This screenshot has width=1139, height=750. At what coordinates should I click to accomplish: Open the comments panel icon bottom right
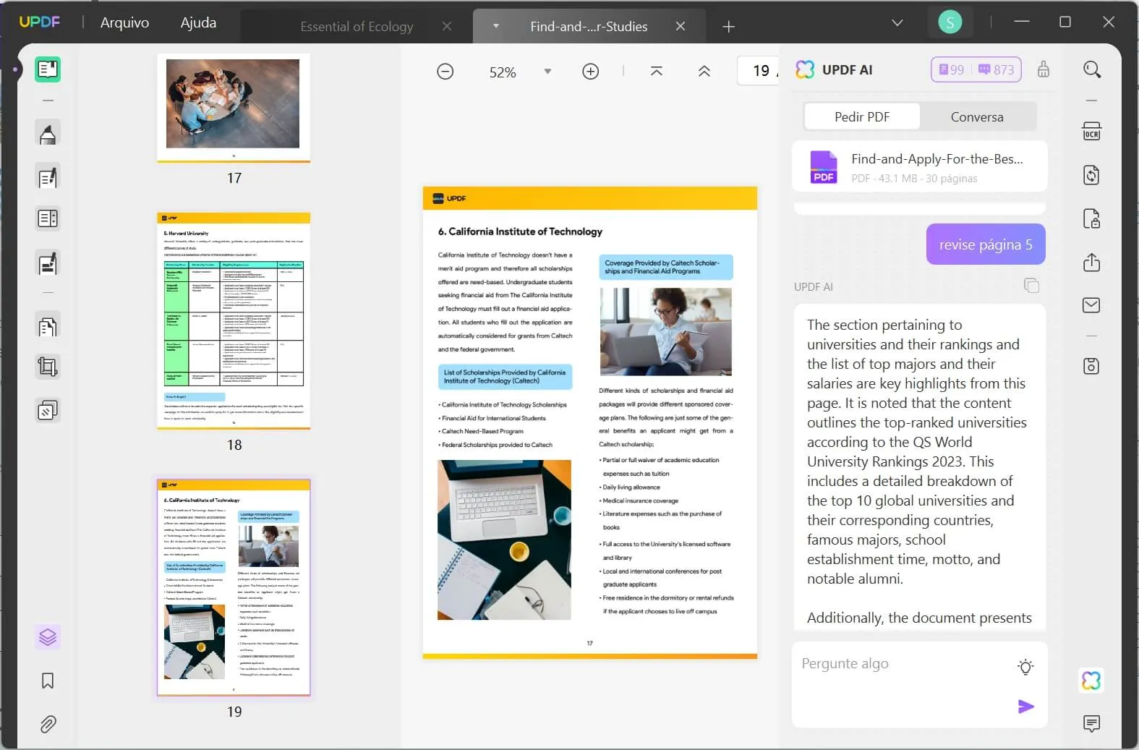1092,723
